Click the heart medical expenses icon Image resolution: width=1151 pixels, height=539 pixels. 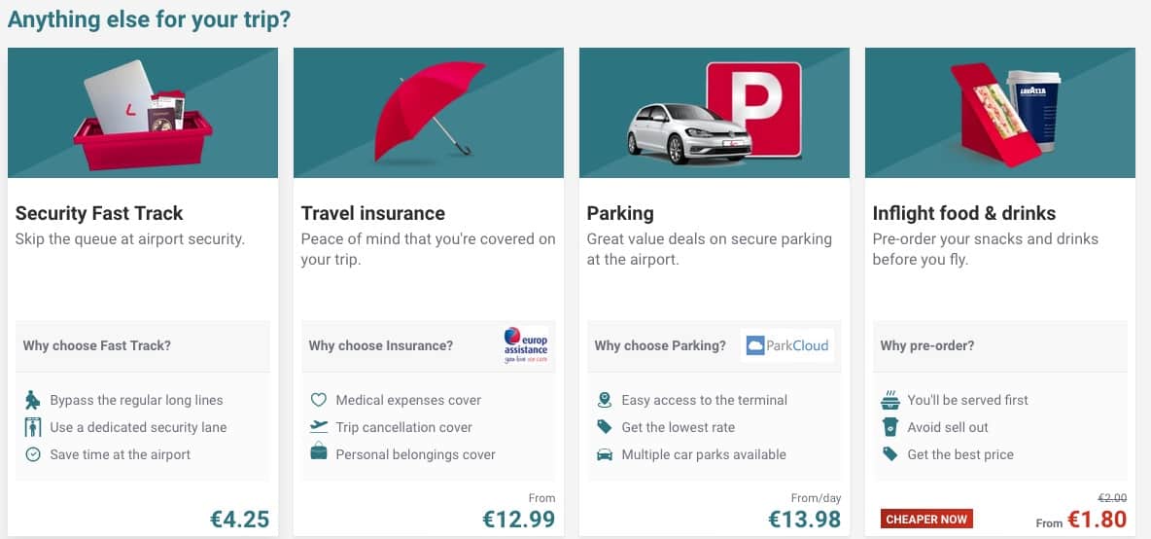coord(318,400)
